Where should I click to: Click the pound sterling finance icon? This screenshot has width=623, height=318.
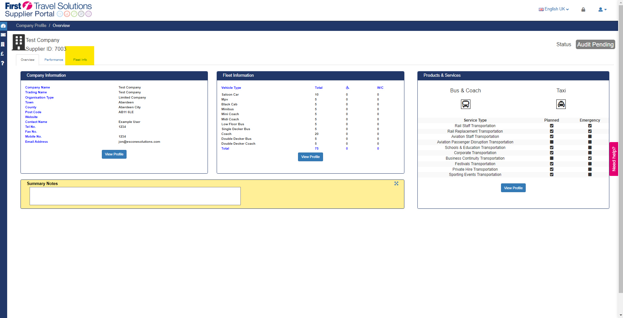tap(2, 54)
